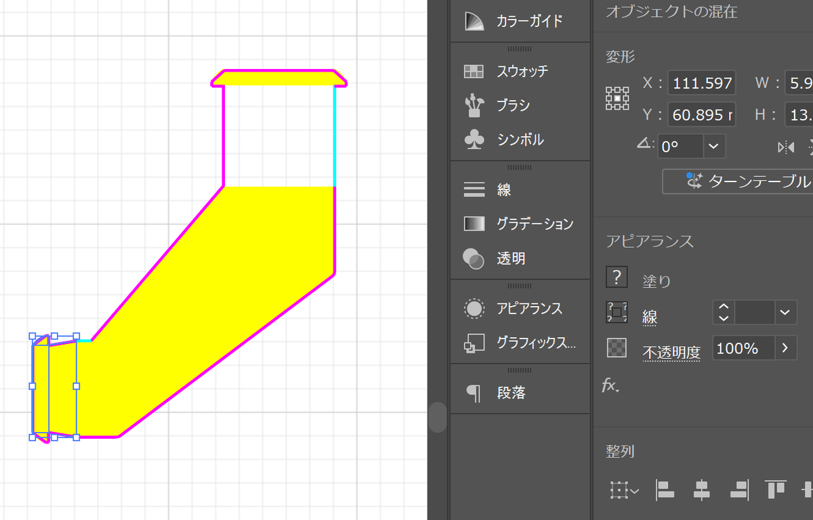Click the flip horizontal icon
This screenshot has height=520, width=813.
tap(786, 147)
